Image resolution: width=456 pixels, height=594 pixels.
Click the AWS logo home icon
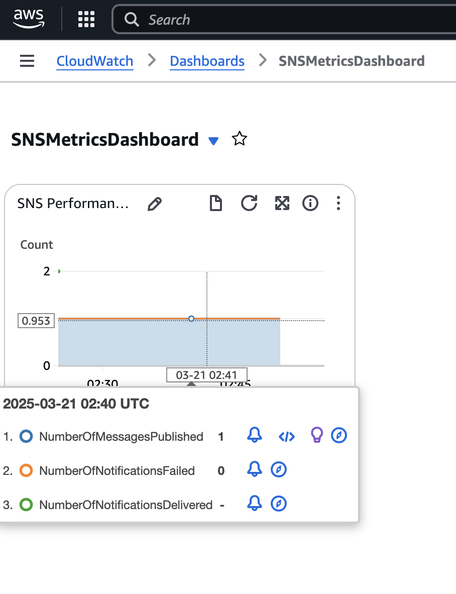[29, 19]
